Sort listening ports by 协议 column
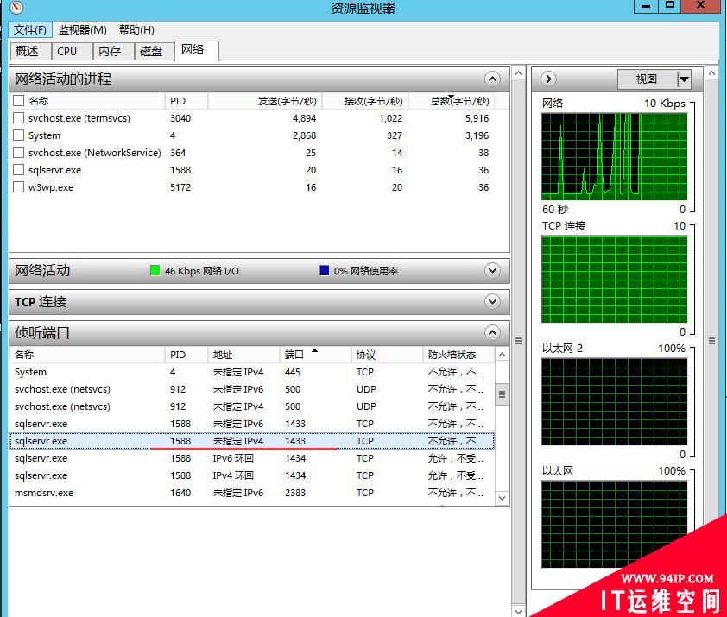The image size is (727, 617). [387, 355]
